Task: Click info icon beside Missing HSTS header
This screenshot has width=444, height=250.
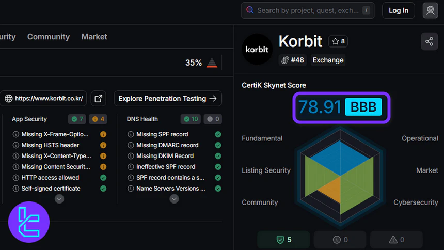Action: coord(16,145)
